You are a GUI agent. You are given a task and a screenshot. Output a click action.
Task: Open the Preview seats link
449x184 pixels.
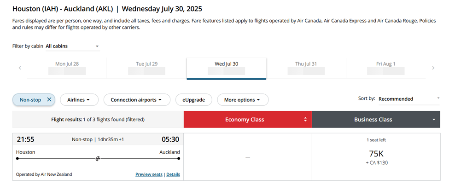[149, 175]
